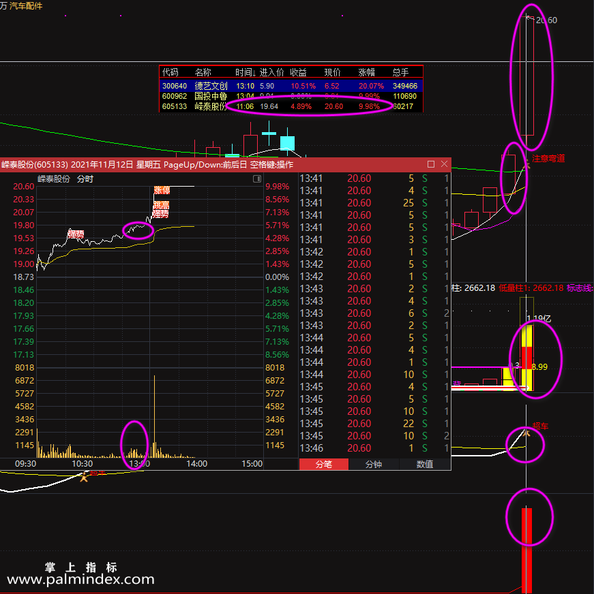The image size is (594, 594).
Task: Click the tall volume spike after 13:00
Action: (x=154, y=417)
